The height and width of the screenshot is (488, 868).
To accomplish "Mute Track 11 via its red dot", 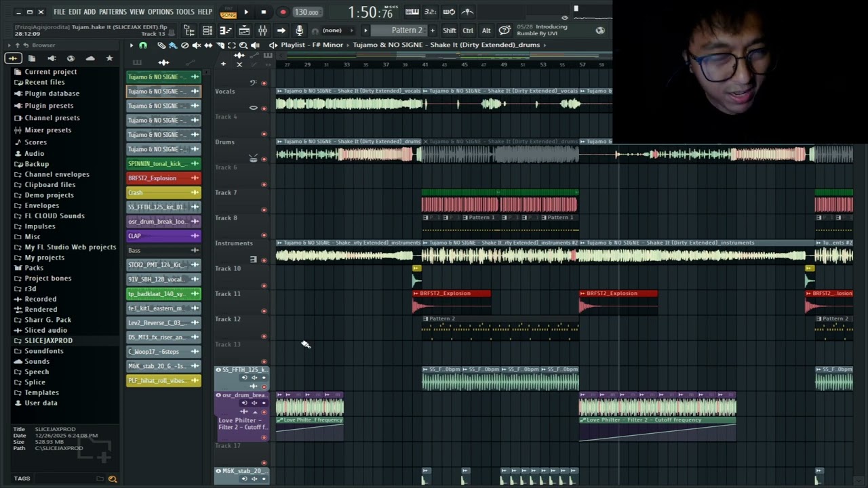I will (x=264, y=310).
